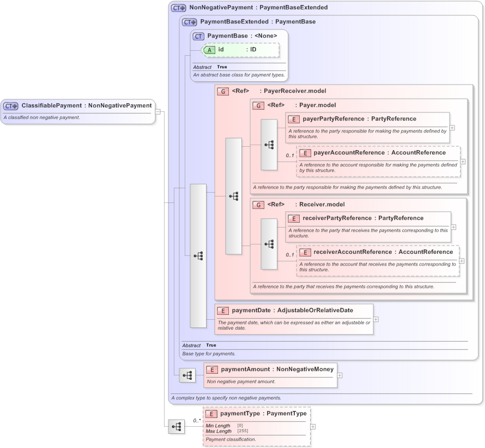Select the NonNegativePayment : PaymentBaseExtended header

259,8
